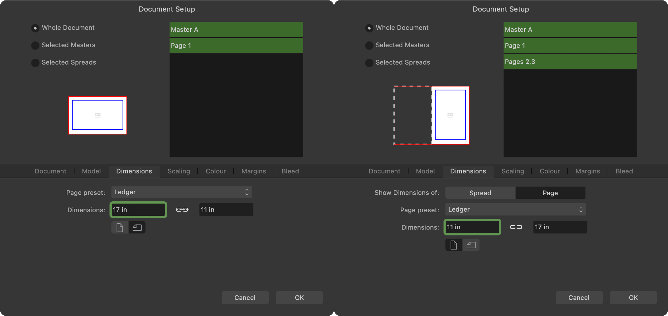Switch to the Margins tab

tap(253, 171)
